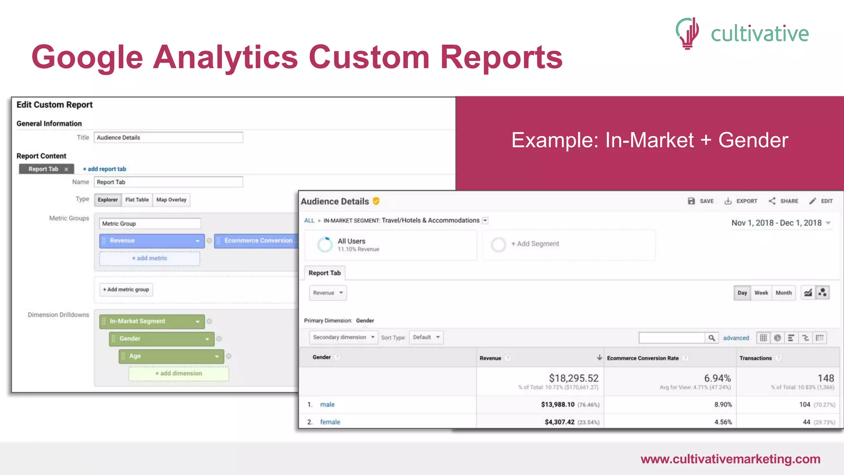Screen dimensions: 844x475
Task: Remove the Age dimension with x icon
Action: [x=229, y=356]
